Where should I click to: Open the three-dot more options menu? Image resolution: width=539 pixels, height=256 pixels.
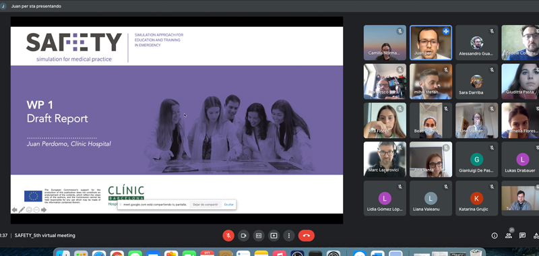coord(289,235)
